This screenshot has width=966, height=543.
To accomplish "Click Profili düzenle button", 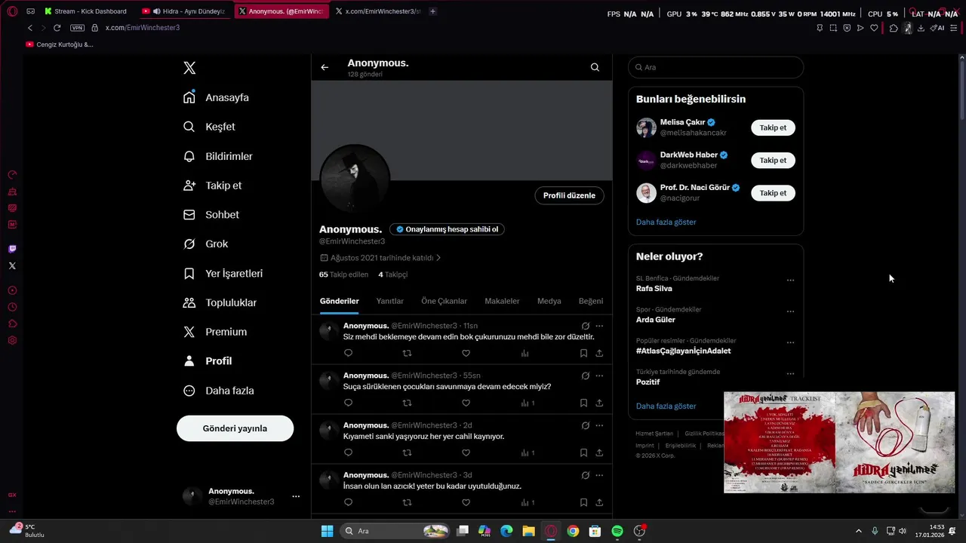I will (x=569, y=195).
